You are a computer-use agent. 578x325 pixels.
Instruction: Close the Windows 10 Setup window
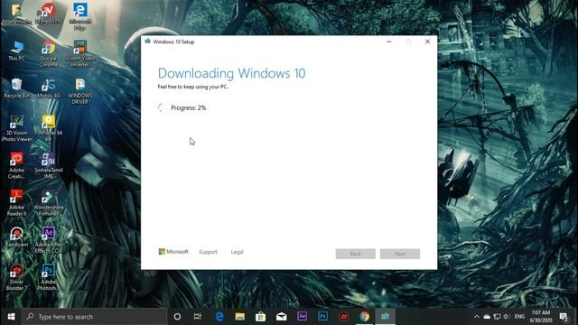(x=427, y=42)
